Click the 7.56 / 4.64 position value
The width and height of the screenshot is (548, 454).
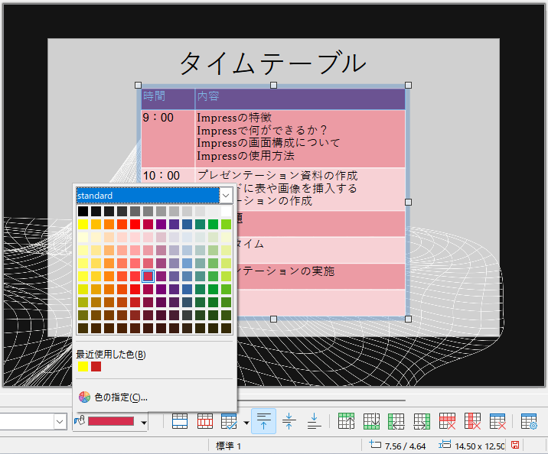point(405,446)
